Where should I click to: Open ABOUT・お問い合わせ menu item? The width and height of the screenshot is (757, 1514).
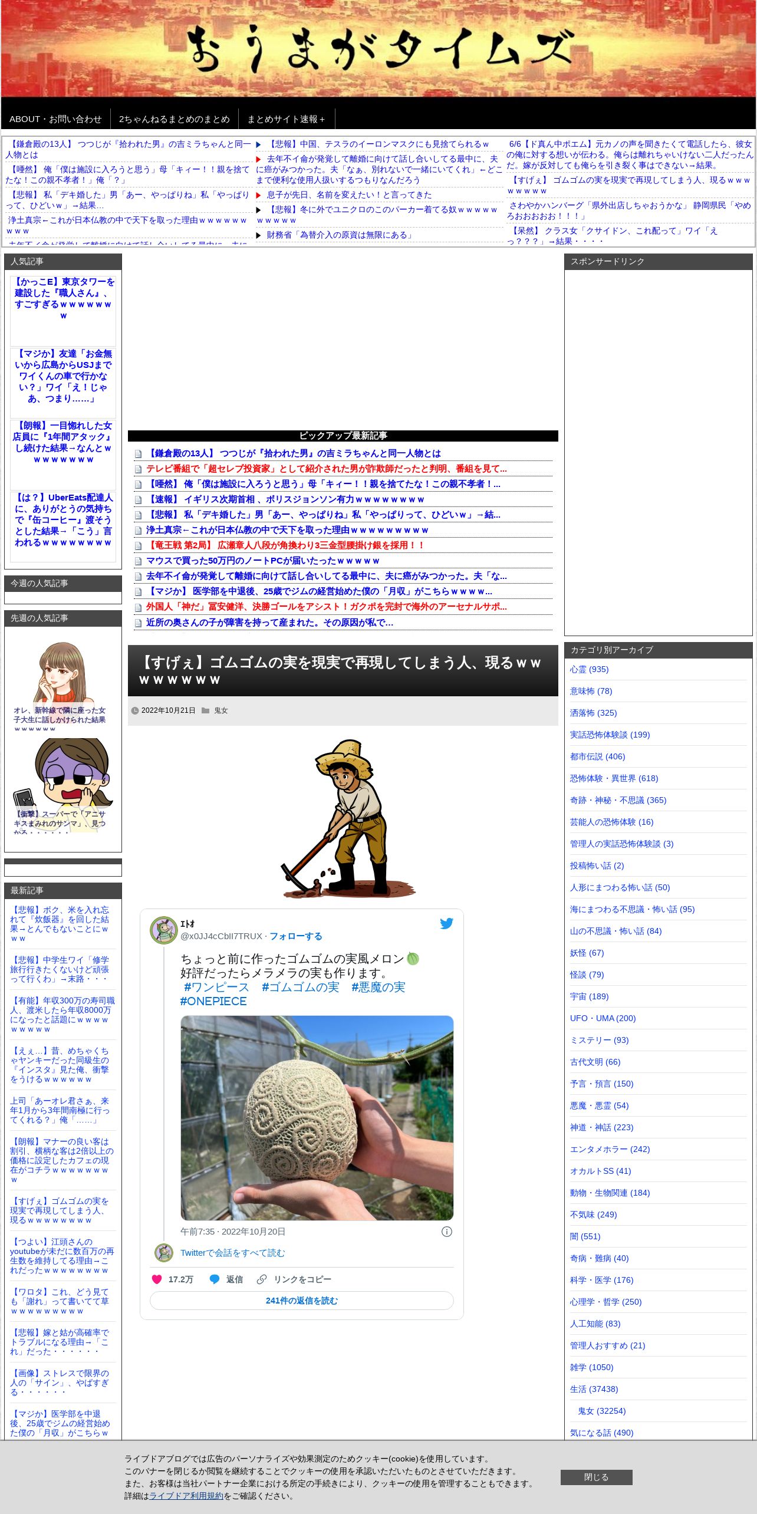[x=55, y=119]
